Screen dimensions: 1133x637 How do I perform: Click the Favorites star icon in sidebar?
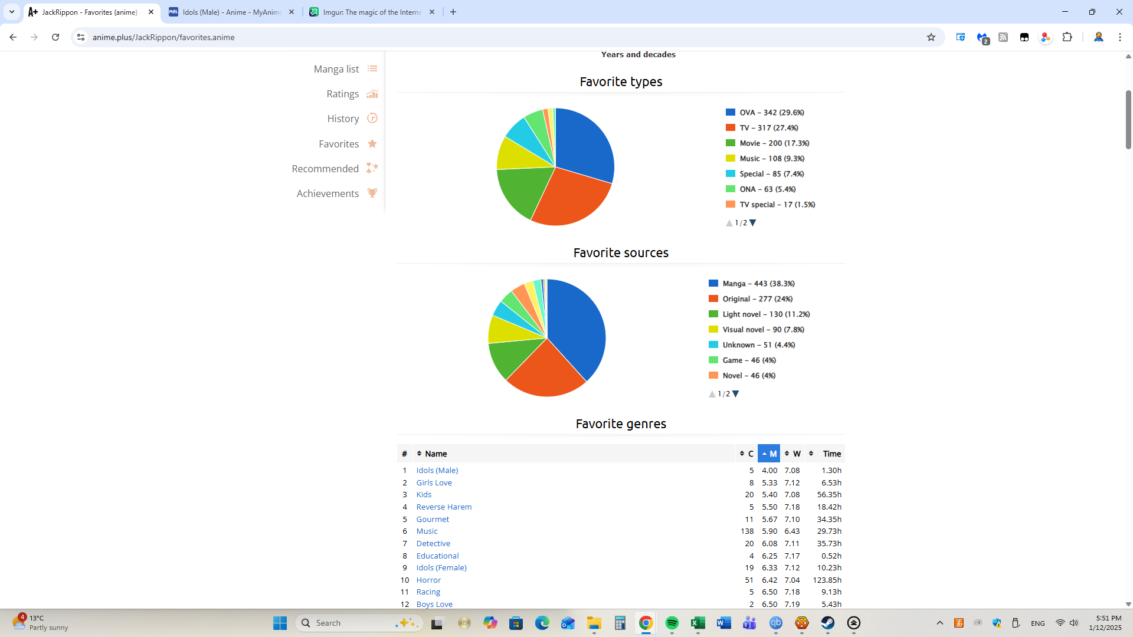tap(372, 144)
